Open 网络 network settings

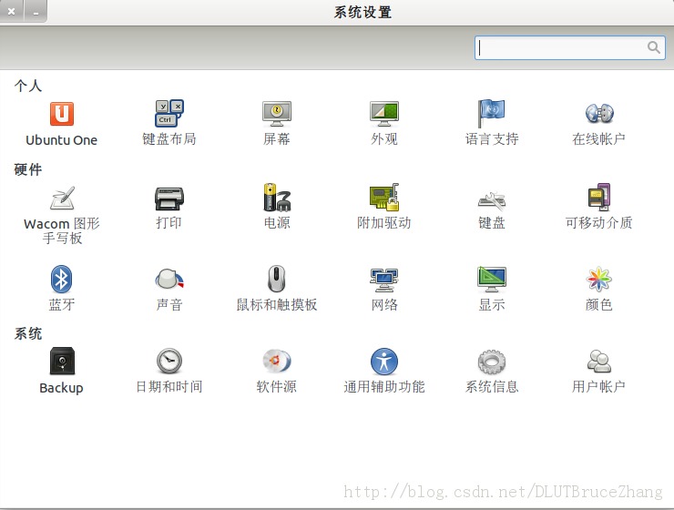[x=384, y=280]
